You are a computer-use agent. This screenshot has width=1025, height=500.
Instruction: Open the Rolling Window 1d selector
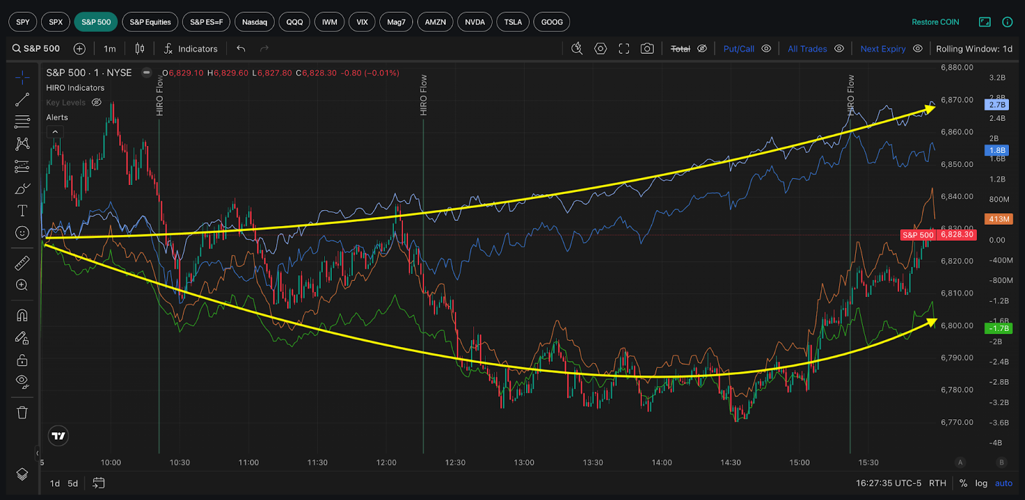coord(974,49)
